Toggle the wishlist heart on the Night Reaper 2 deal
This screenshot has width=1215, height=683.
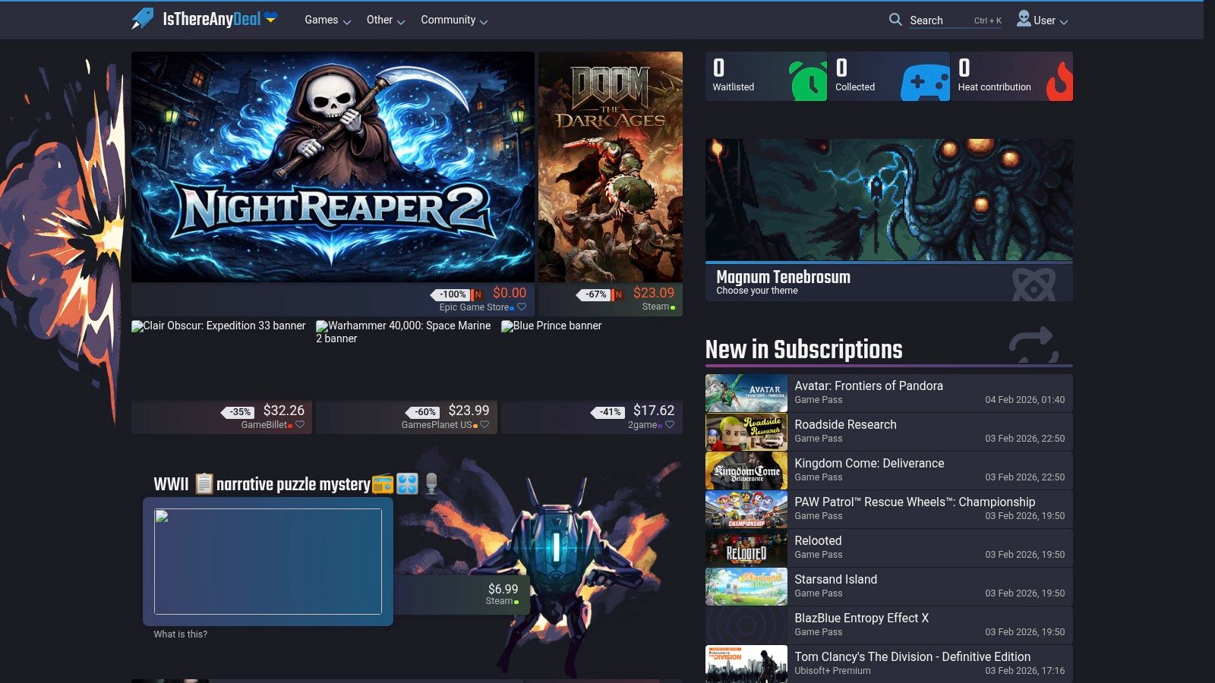(x=522, y=307)
